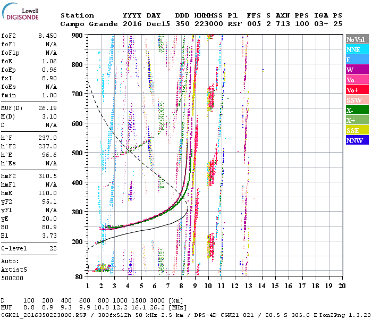Click the yF2 value 95.1
This screenshot has height=319, width=372.
point(49,202)
